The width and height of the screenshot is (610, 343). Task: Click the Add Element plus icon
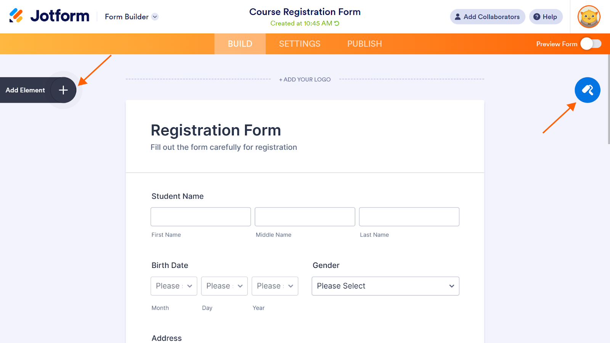[63, 90]
